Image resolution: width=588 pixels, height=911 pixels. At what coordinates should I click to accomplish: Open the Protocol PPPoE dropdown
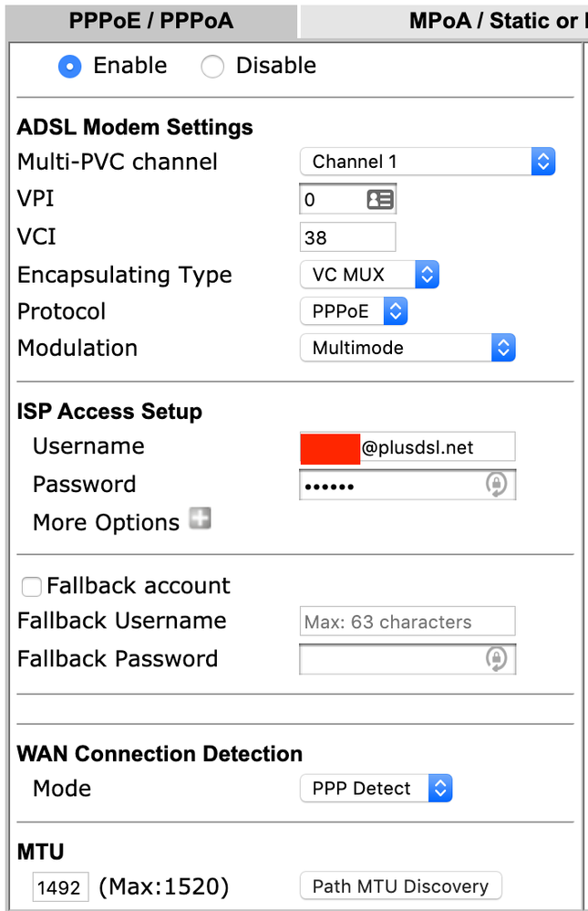tap(353, 311)
